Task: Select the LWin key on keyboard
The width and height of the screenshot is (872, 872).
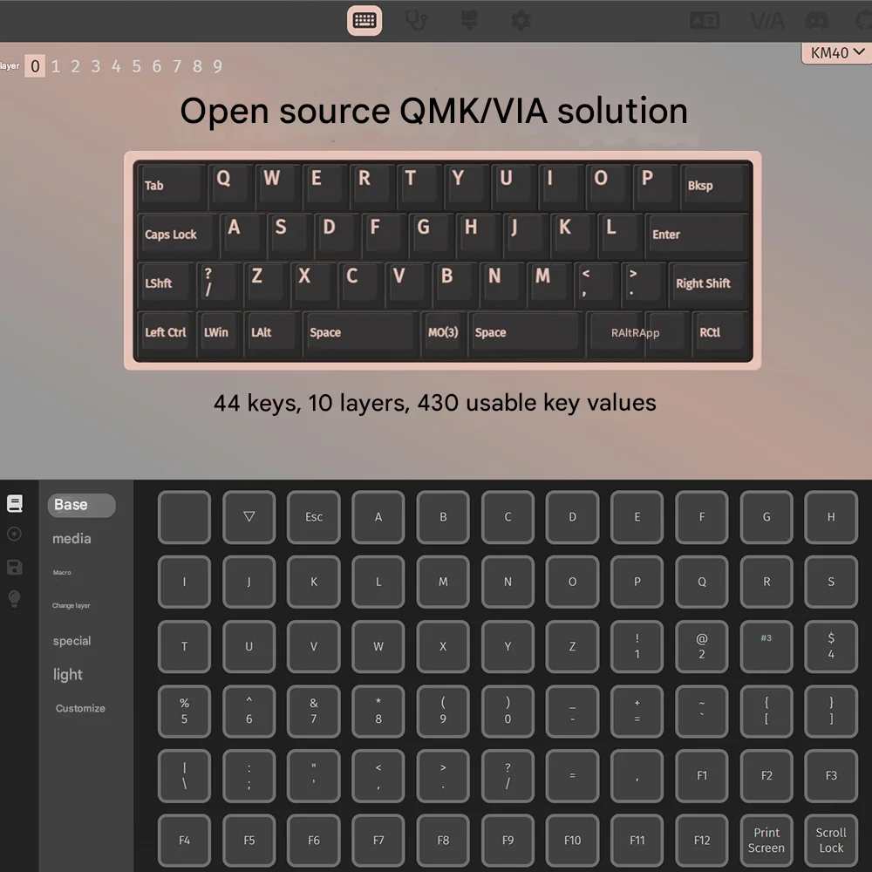Action: click(x=219, y=332)
